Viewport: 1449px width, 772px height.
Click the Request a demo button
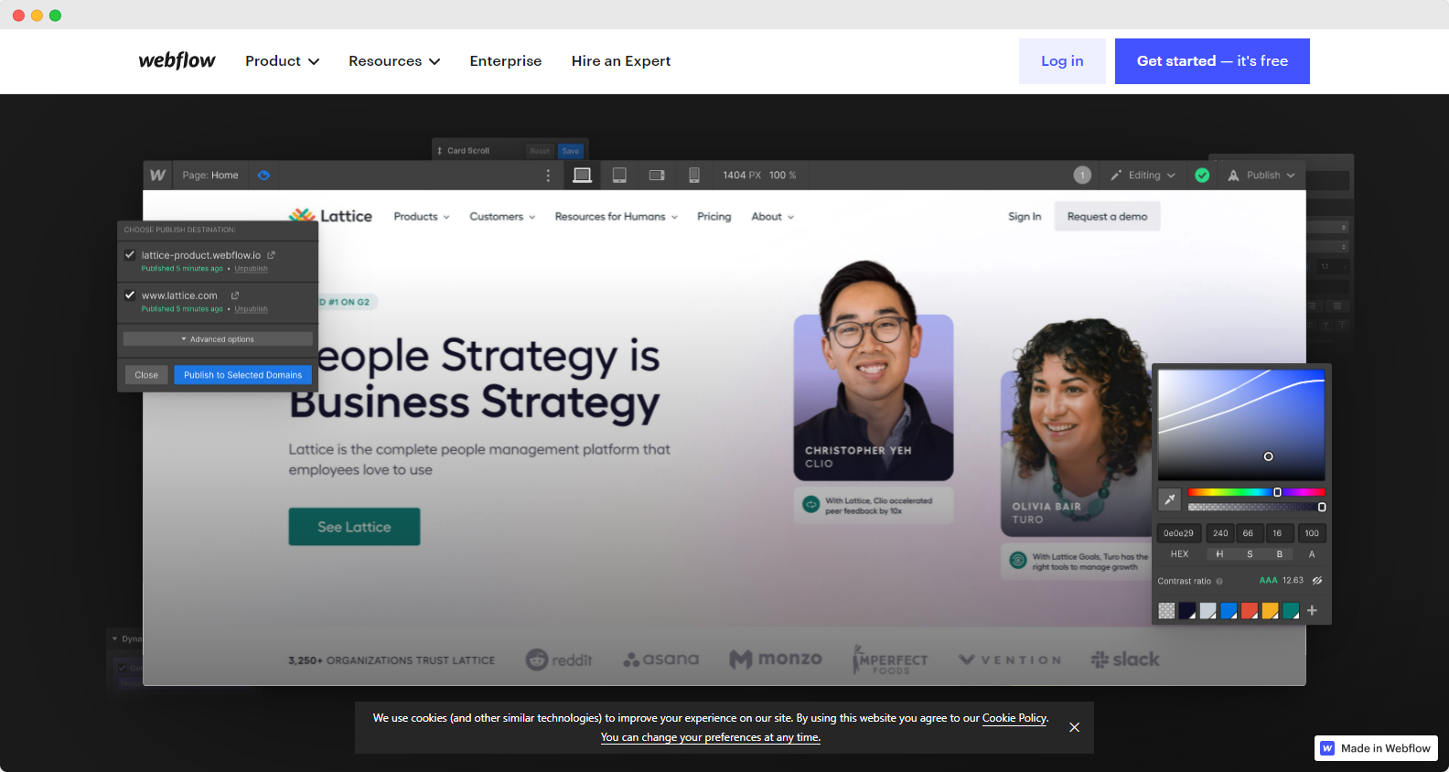coord(1107,217)
